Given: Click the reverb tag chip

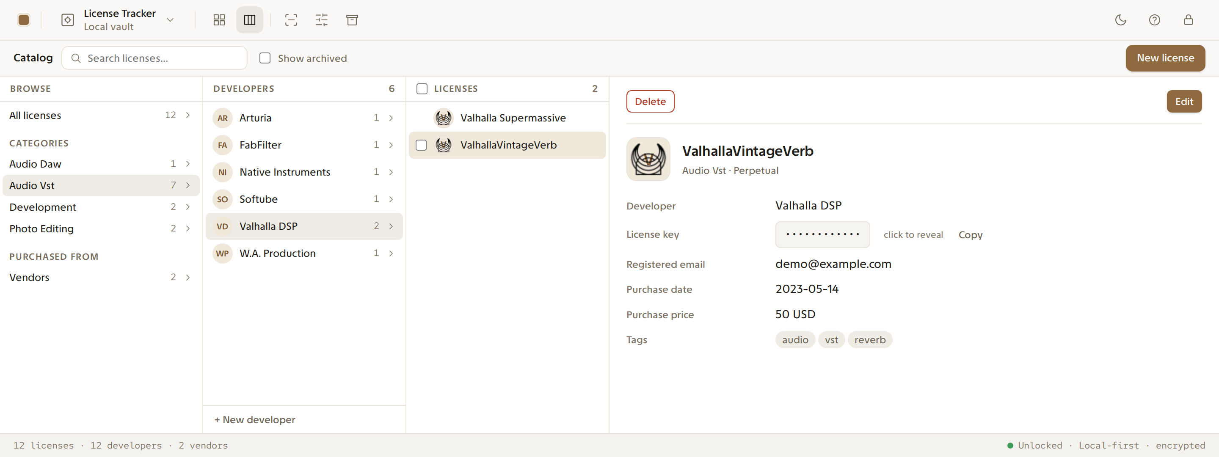Looking at the screenshot, I should 870,340.
